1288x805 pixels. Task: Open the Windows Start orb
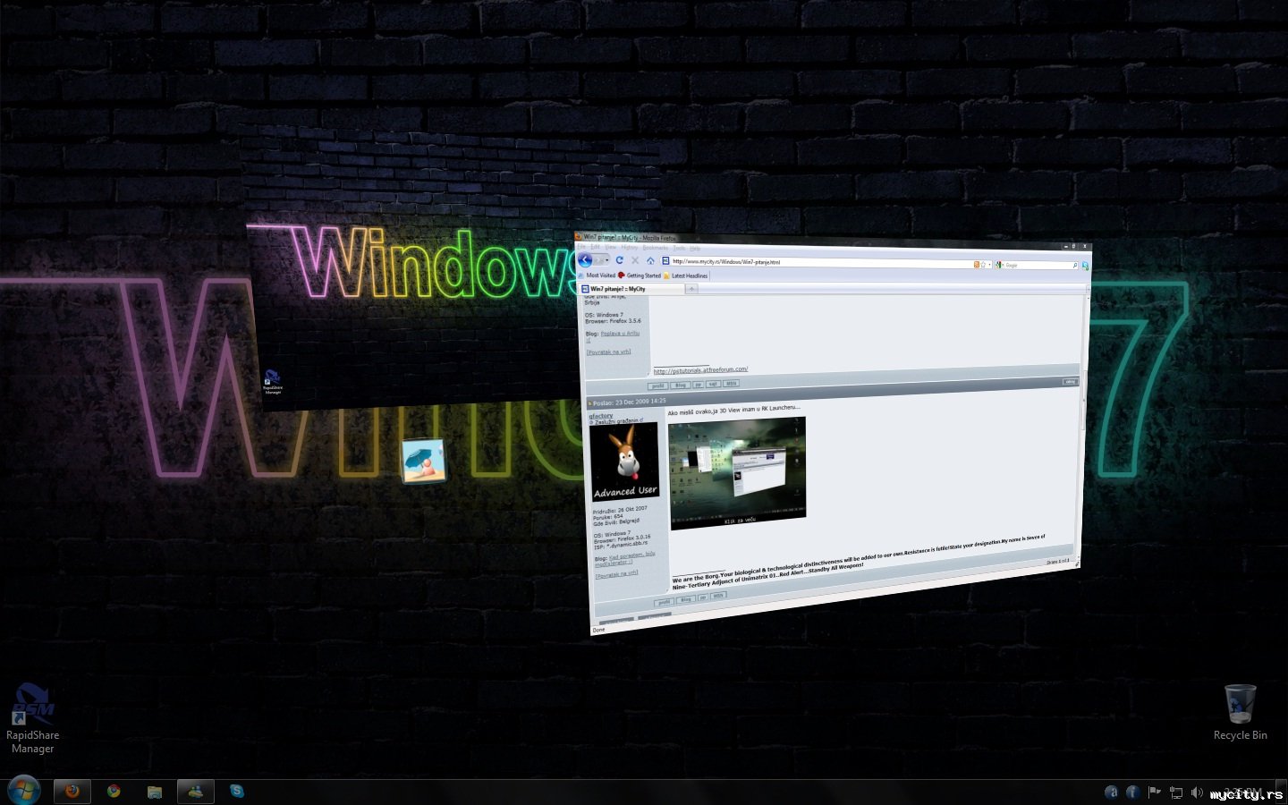point(23,791)
